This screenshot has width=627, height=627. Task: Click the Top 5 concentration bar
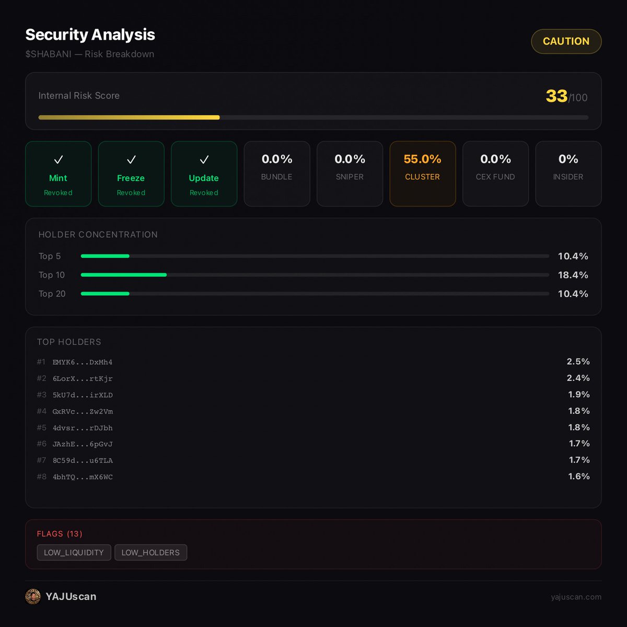[x=315, y=256]
